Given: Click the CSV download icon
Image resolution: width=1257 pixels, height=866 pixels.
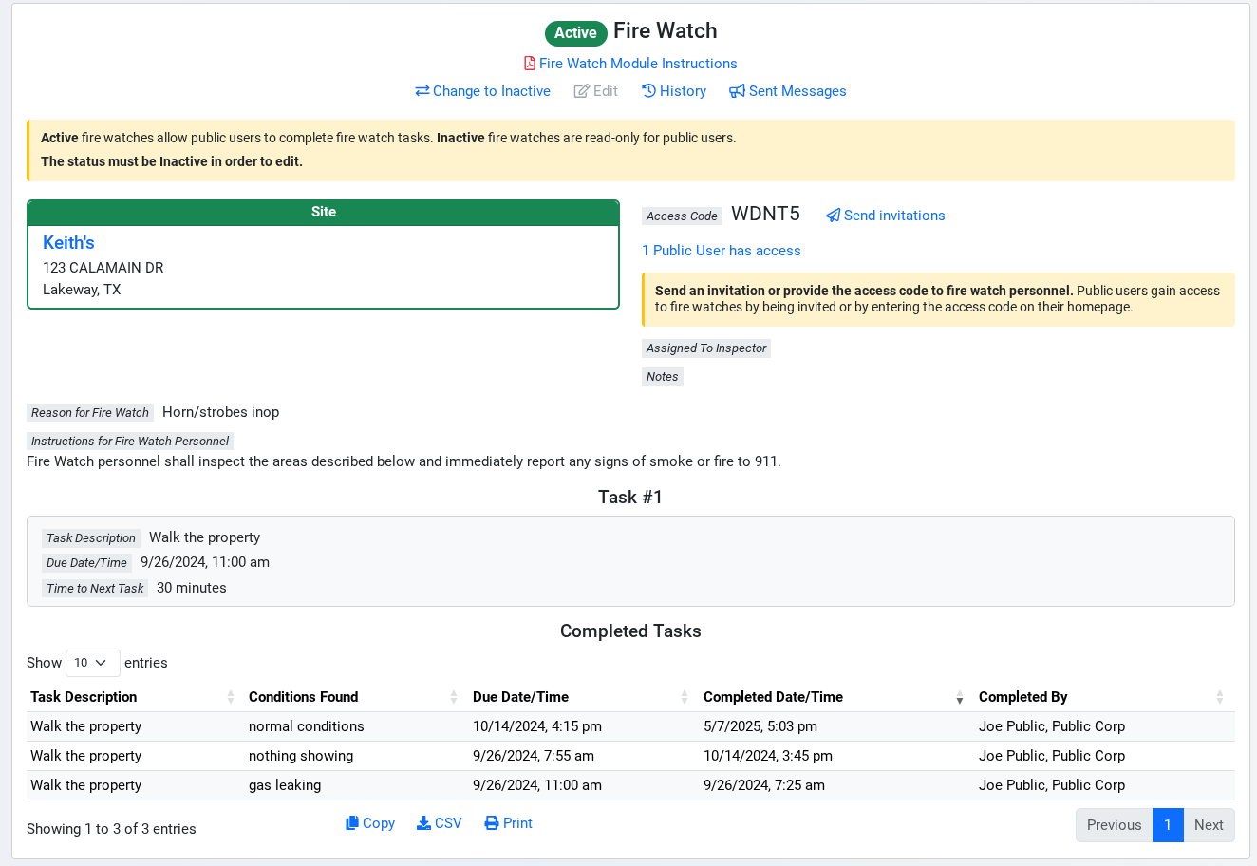Looking at the screenshot, I should [x=423, y=823].
